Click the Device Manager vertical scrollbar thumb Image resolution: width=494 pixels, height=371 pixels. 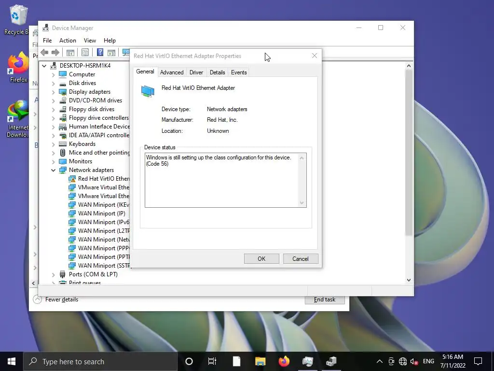click(x=409, y=153)
